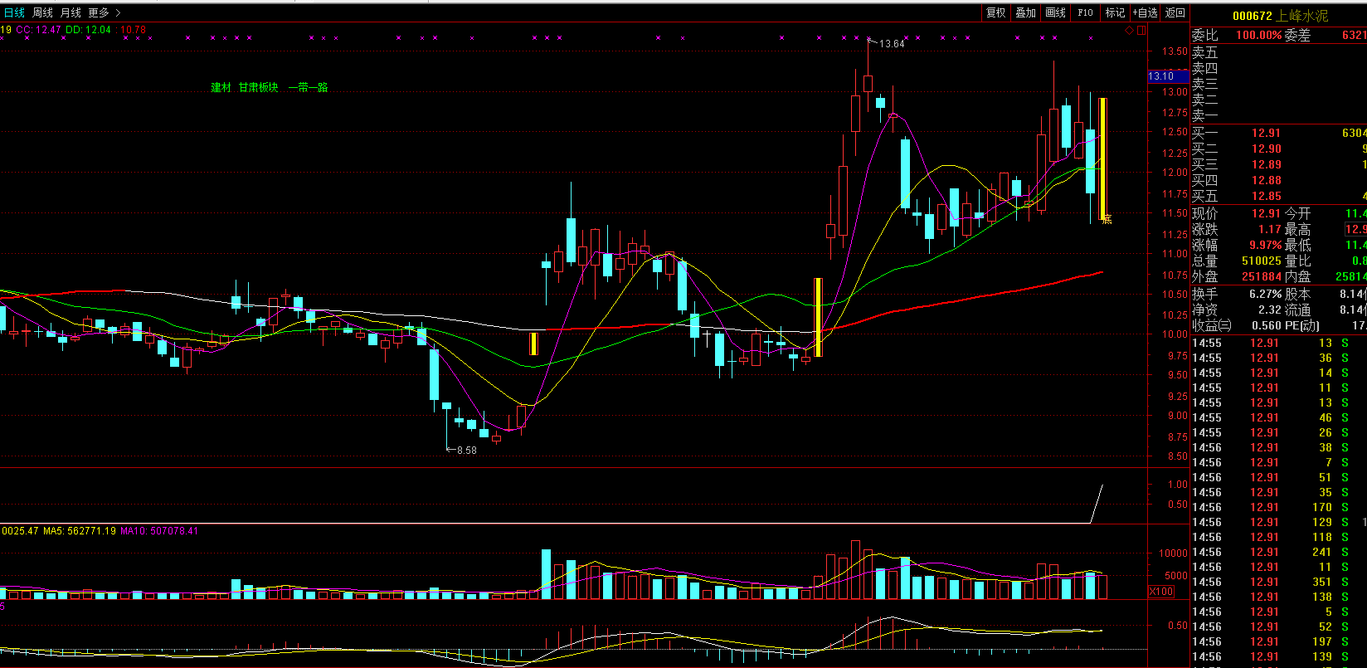Select the 一带一路 concept tag
This screenshot has height=668, width=1367.
pyautogui.click(x=308, y=87)
